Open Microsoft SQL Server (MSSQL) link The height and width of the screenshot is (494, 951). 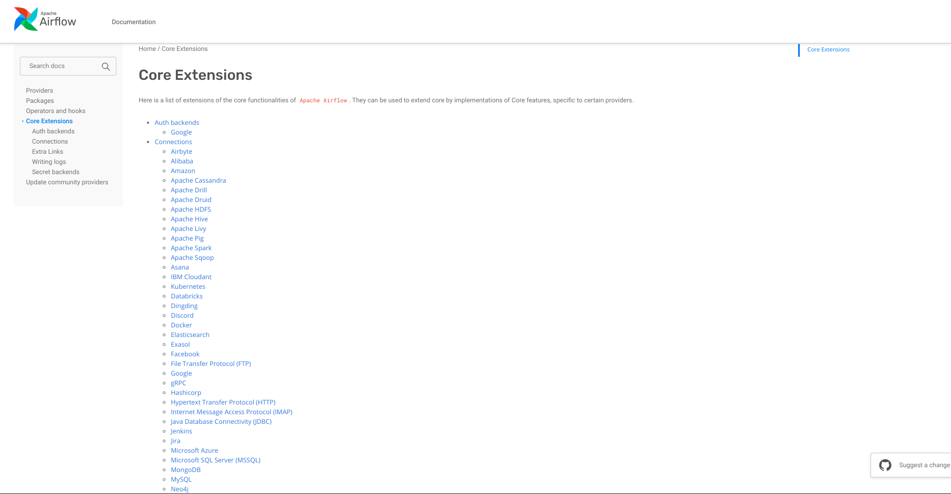[216, 460]
